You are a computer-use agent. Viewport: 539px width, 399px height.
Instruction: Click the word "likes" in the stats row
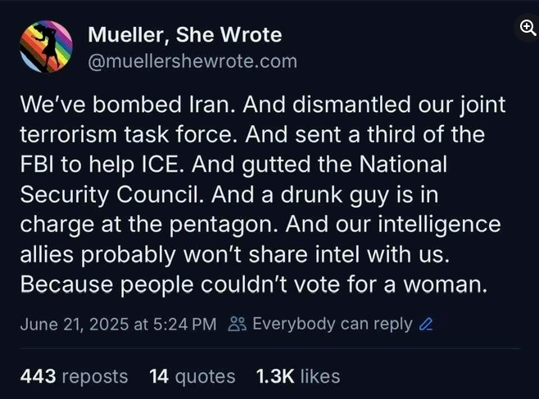tap(319, 376)
